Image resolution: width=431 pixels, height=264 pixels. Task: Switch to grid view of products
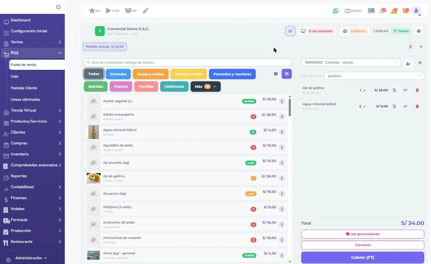click(276, 74)
